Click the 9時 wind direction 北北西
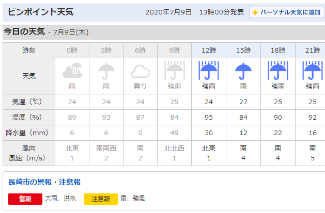325x213 pixels. pyautogui.click(x=174, y=148)
